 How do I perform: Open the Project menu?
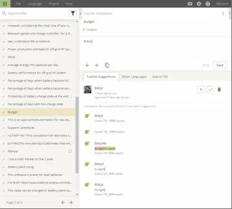coord(53,3)
